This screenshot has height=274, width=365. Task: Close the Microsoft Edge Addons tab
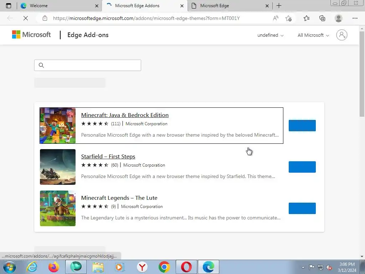[x=182, y=6]
